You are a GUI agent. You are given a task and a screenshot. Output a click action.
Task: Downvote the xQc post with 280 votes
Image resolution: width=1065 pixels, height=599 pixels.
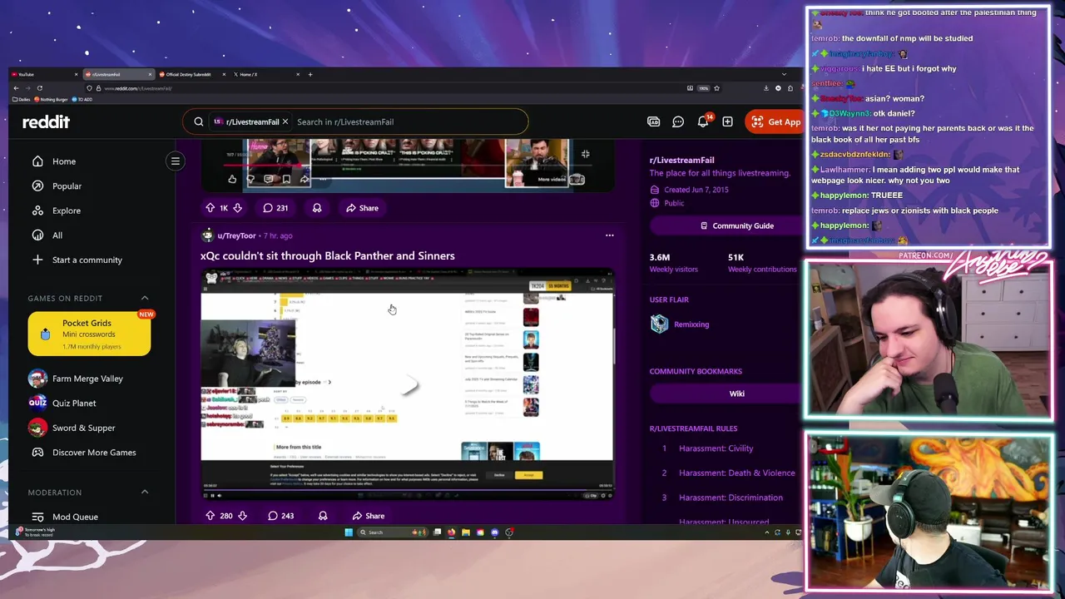(242, 516)
